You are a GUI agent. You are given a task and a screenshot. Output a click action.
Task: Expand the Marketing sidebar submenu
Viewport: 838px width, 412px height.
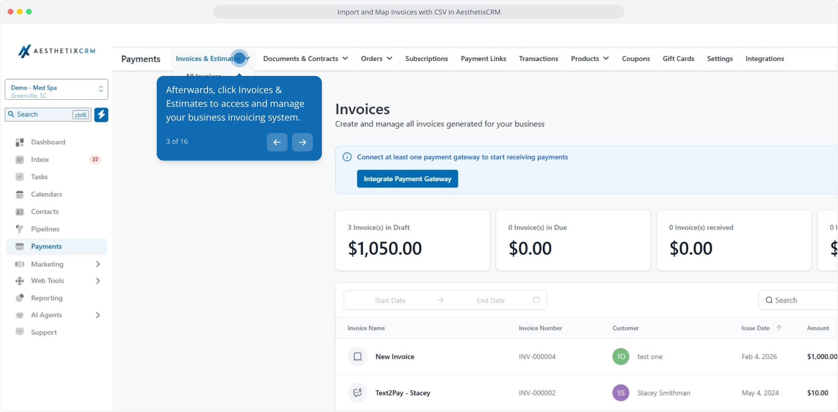pyautogui.click(x=98, y=264)
